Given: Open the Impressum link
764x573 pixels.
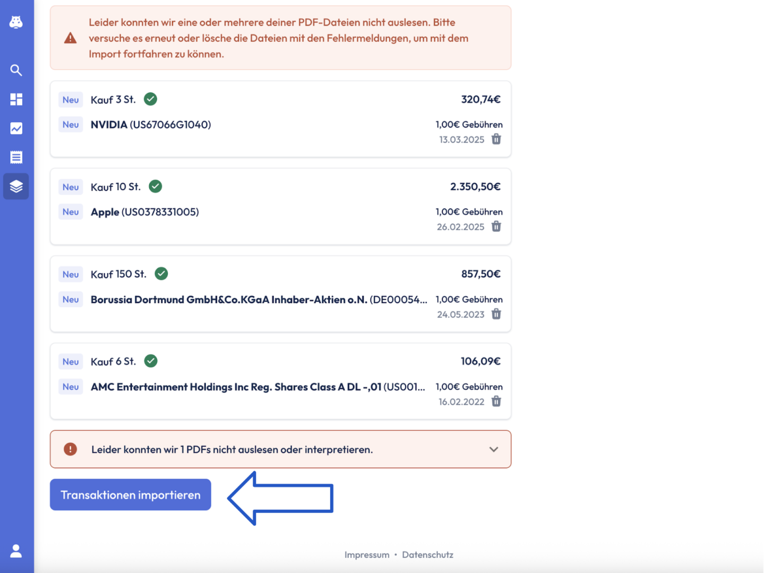Looking at the screenshot, I should point(367,554).
